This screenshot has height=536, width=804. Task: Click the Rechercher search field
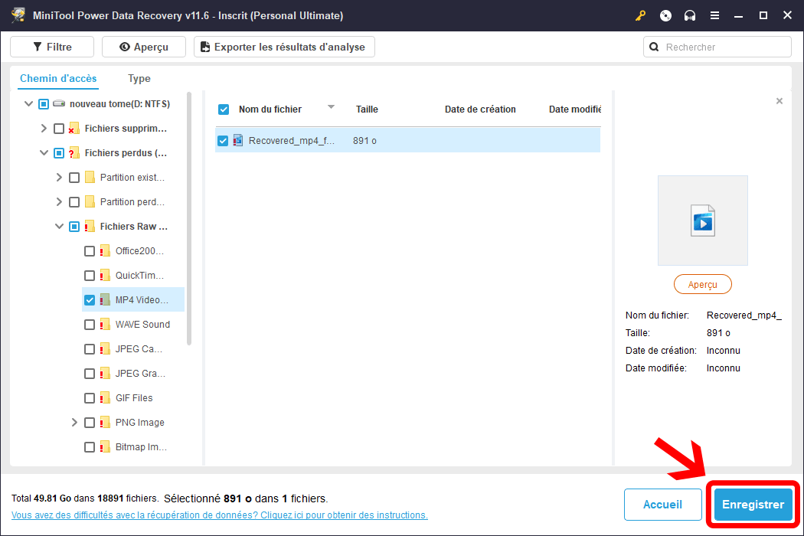(x=724, y=47)
